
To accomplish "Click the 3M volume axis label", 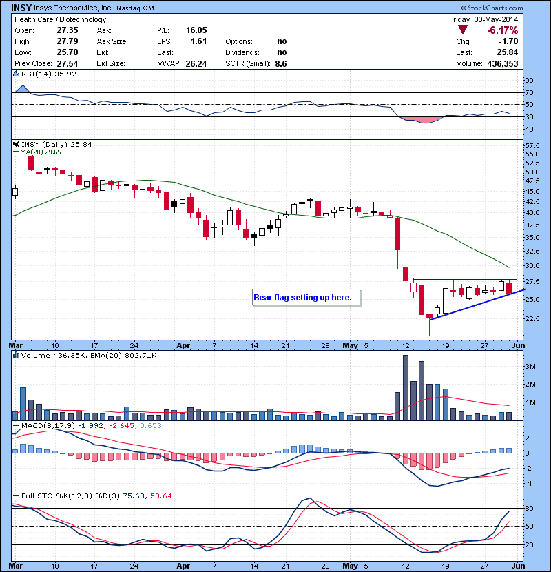I will point(530,367).
